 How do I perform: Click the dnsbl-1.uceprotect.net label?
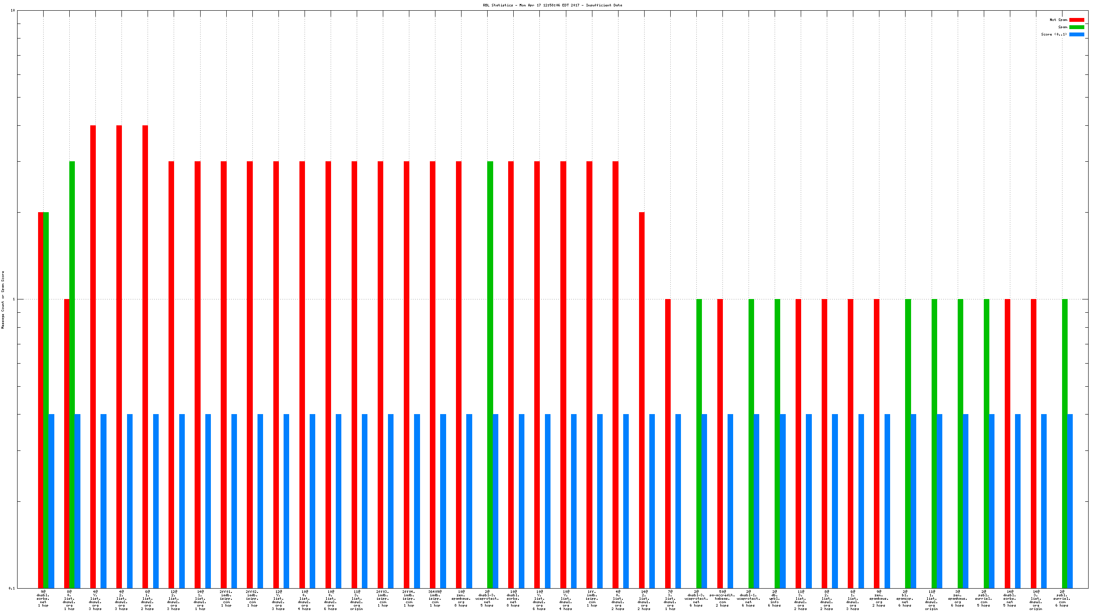click(749, 598)
